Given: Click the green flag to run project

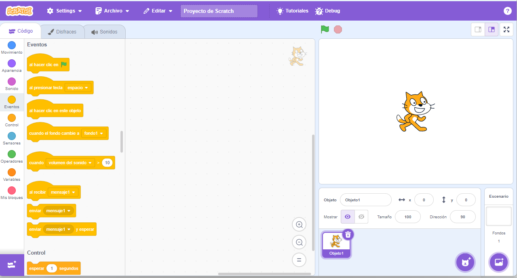Looking at the screenshot, I should [x=325, y=29].
